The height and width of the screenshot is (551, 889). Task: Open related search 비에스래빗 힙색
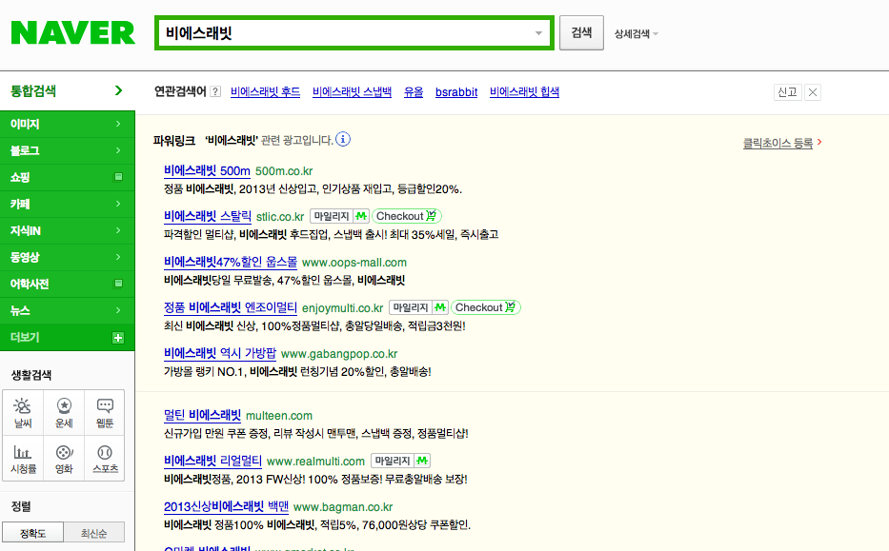click(524, 91)
